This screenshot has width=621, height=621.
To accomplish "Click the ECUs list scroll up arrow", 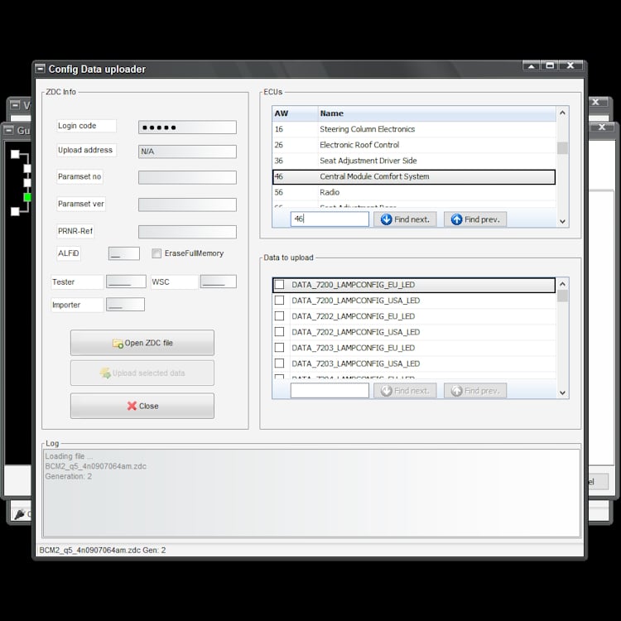I will click(x=562, y=113).
